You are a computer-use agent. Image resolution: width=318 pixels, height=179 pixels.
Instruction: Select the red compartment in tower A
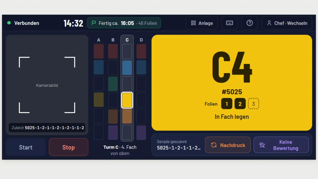(x=99, y=51)
